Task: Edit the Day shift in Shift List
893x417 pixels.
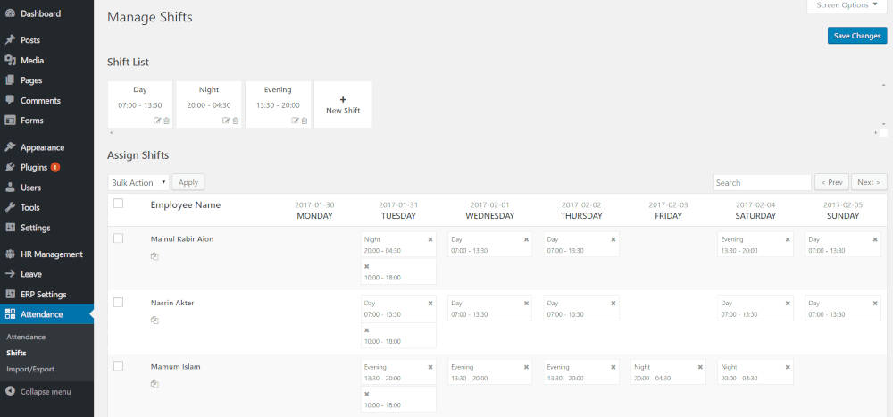Action: coord(157,121)
